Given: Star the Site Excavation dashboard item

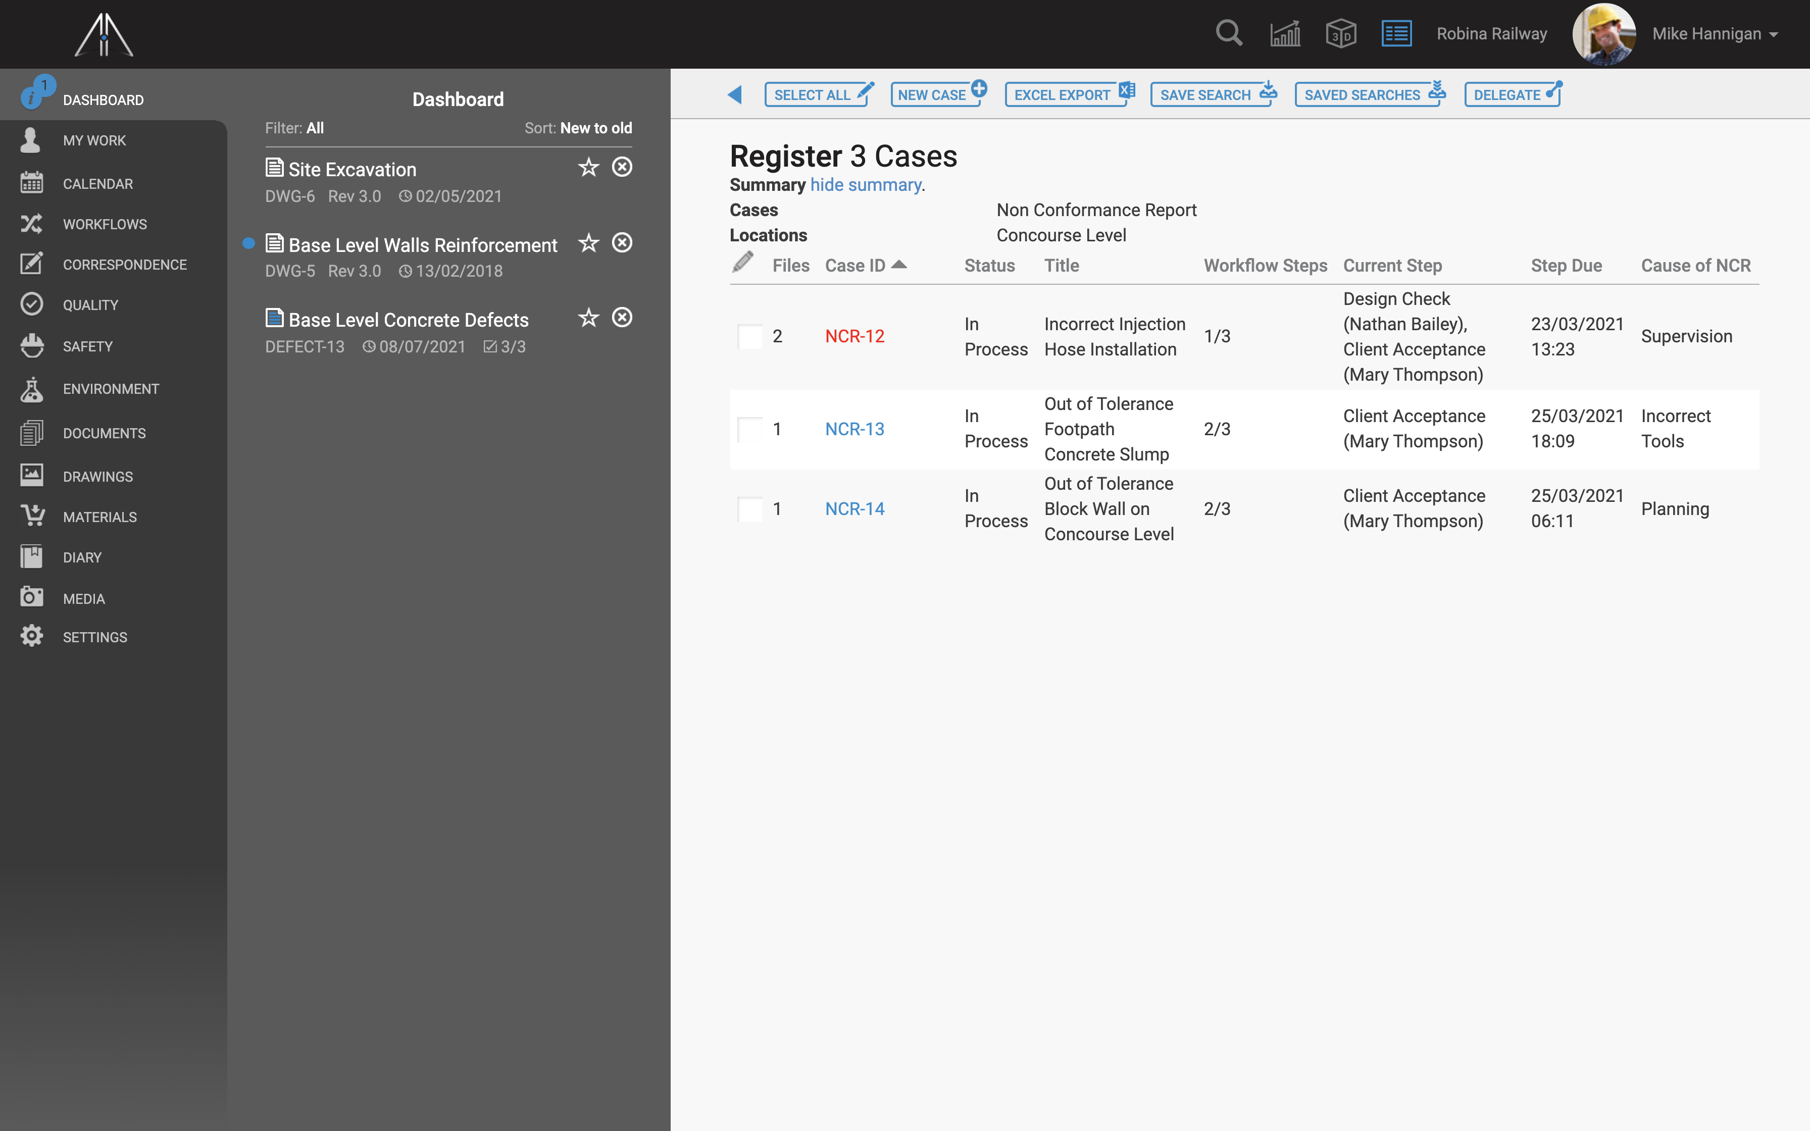Looking at the screenshot, I should coord(589,168).
